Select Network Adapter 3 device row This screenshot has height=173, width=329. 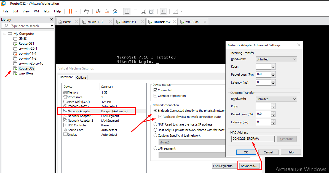[104, 121]
